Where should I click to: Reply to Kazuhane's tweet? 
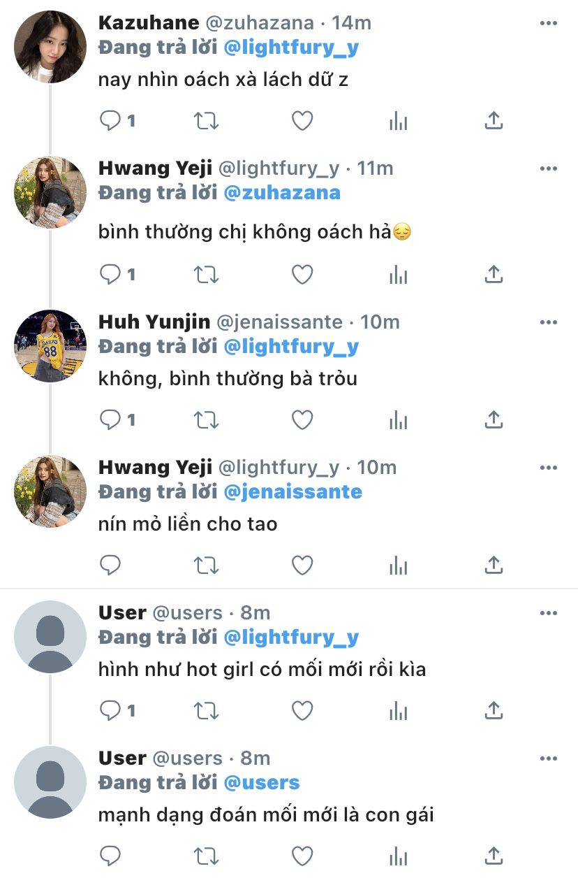point(110,121)
